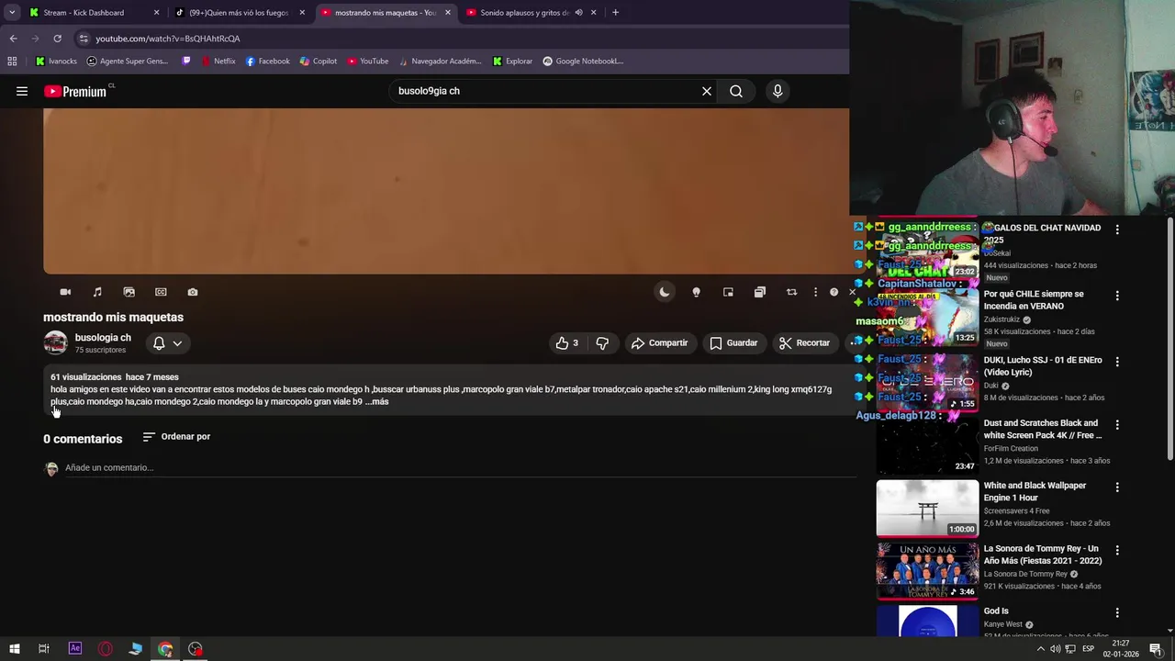Open busologia ch channel avatar
The height and width of the screenshot is (661, 1175).
56,342
